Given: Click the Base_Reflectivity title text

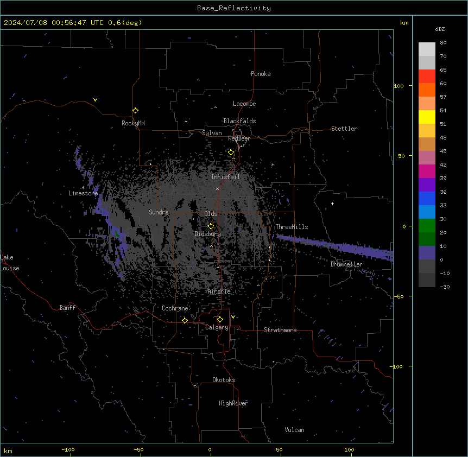Looking at the screenshot, I should click(234, 8).
